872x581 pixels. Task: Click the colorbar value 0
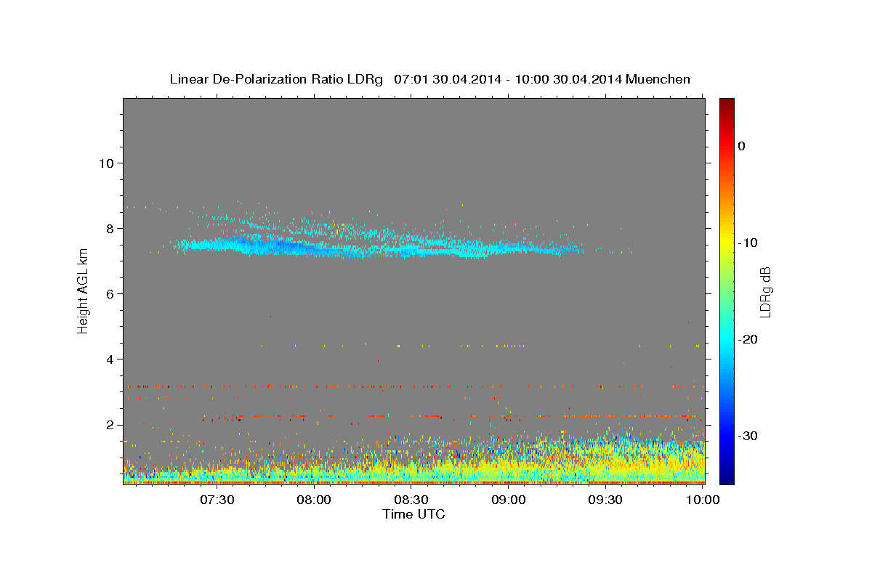[x=742, y=146]
